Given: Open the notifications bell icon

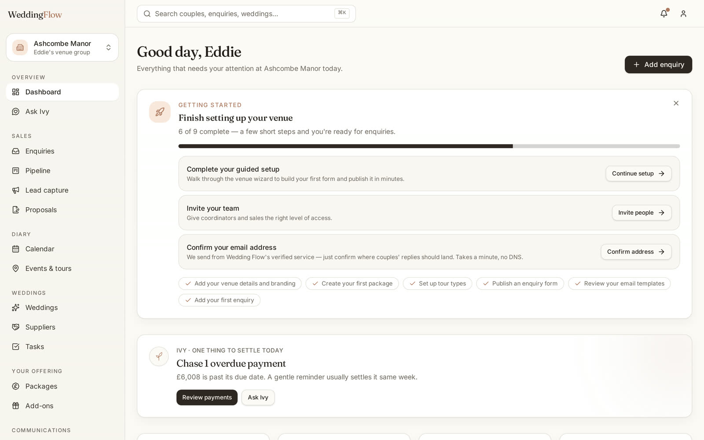Looking at the screenshot, I should pyautogui.click(x=664, y=14).
